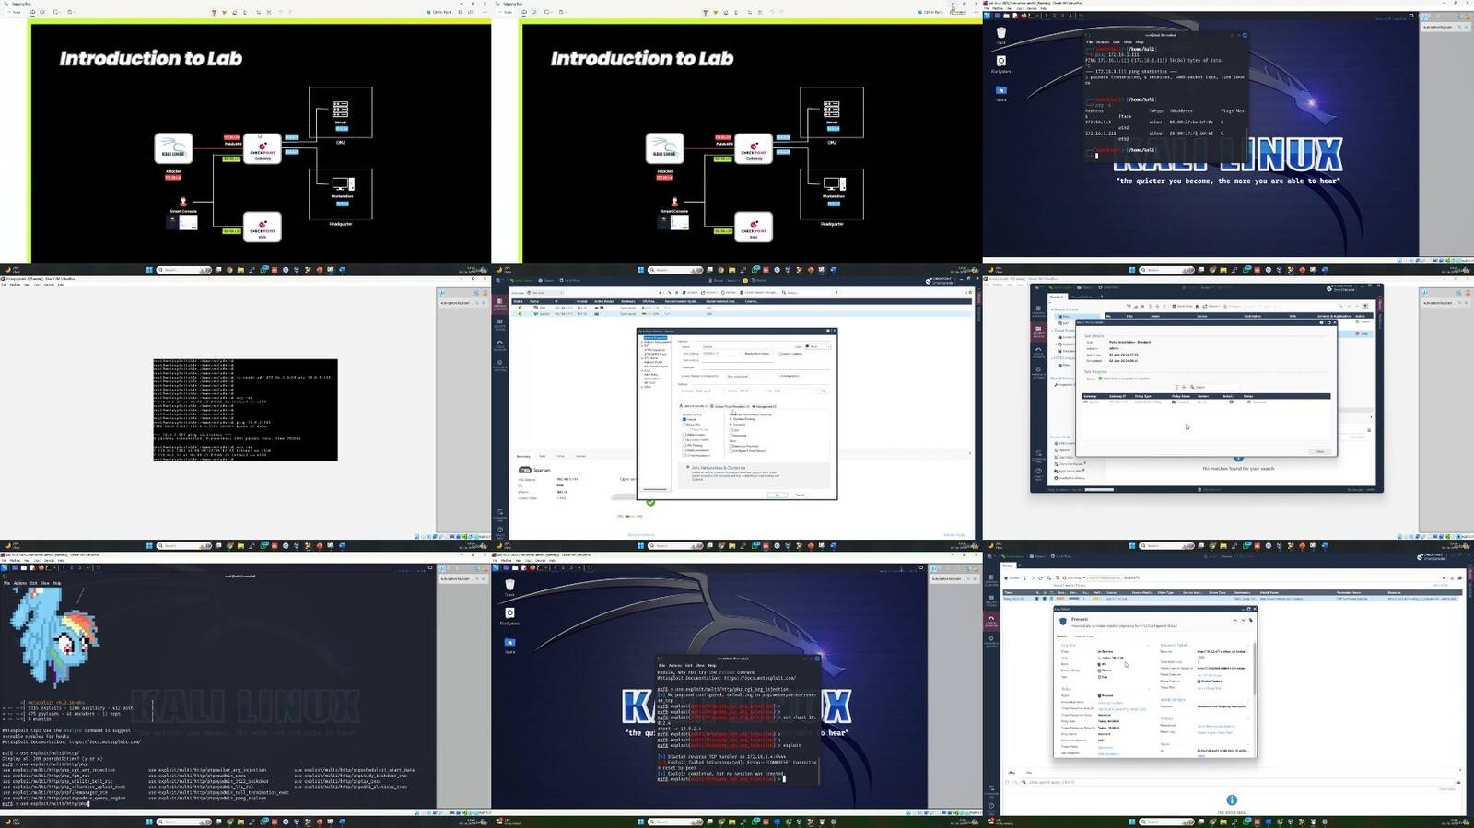This screenshot has width=1474, height=828.
Task: Open Last Hour time dropdown in logs frame
Action: [1073, 578]
